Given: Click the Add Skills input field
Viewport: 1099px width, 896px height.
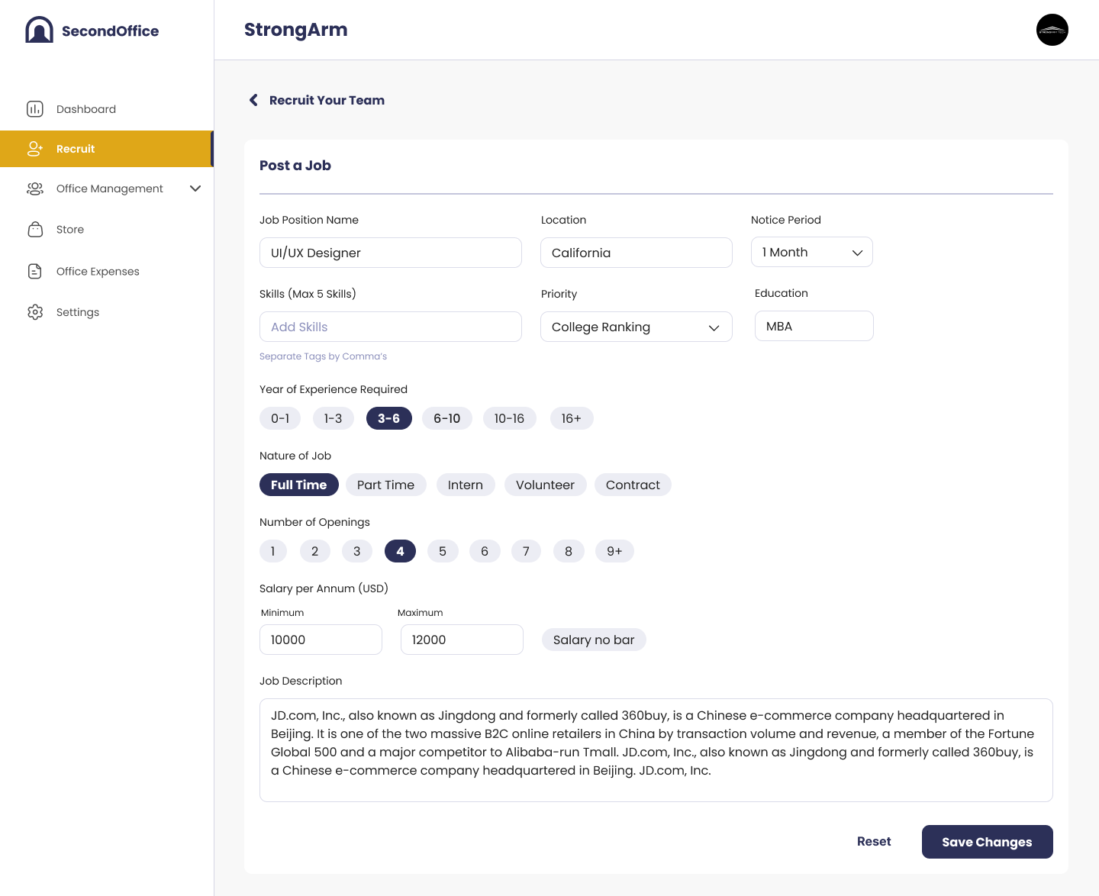Looking at the screenshot, I should point(391,327).
